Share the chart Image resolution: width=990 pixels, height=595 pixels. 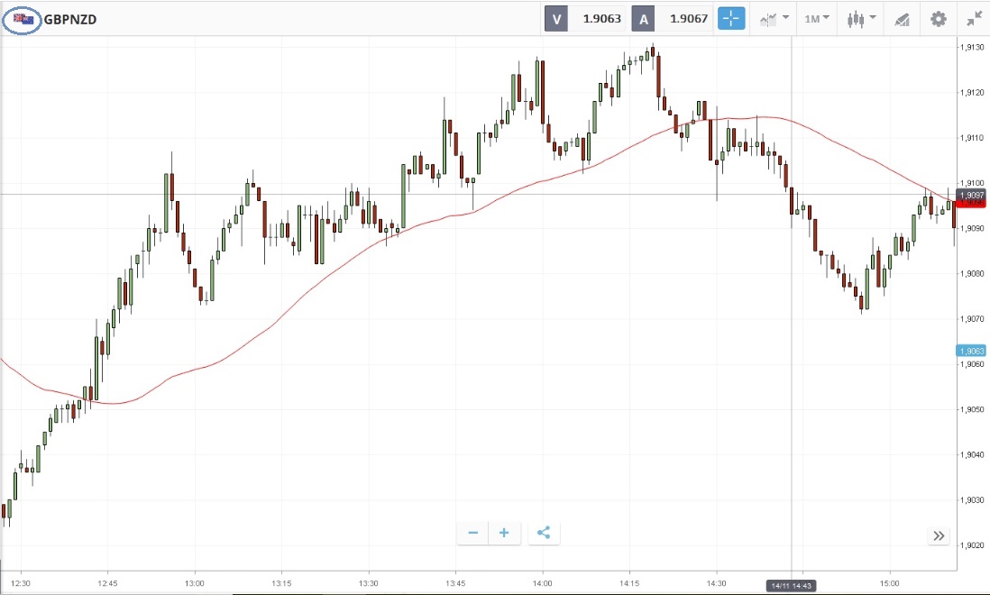coord(544,533)
